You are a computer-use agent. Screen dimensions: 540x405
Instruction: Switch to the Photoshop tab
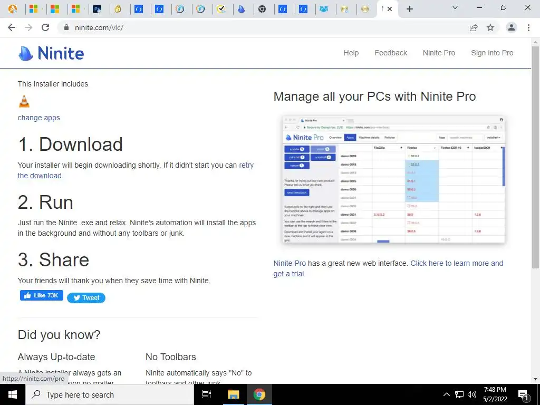(98, 9)
